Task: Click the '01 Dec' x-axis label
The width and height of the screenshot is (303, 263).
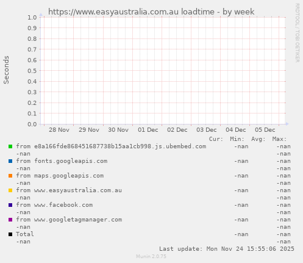Action: pyautogui.click(x=148, y=130)
